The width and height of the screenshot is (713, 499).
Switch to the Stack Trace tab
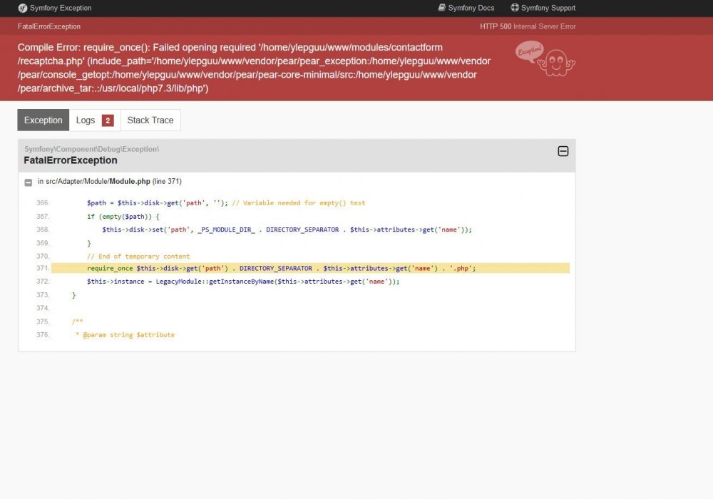[x=150, y=120]
